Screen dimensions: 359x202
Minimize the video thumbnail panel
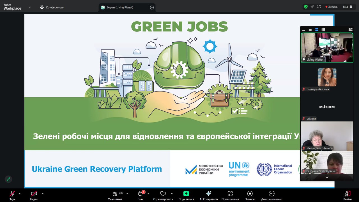pyautogui.click(x=303, y=30)
